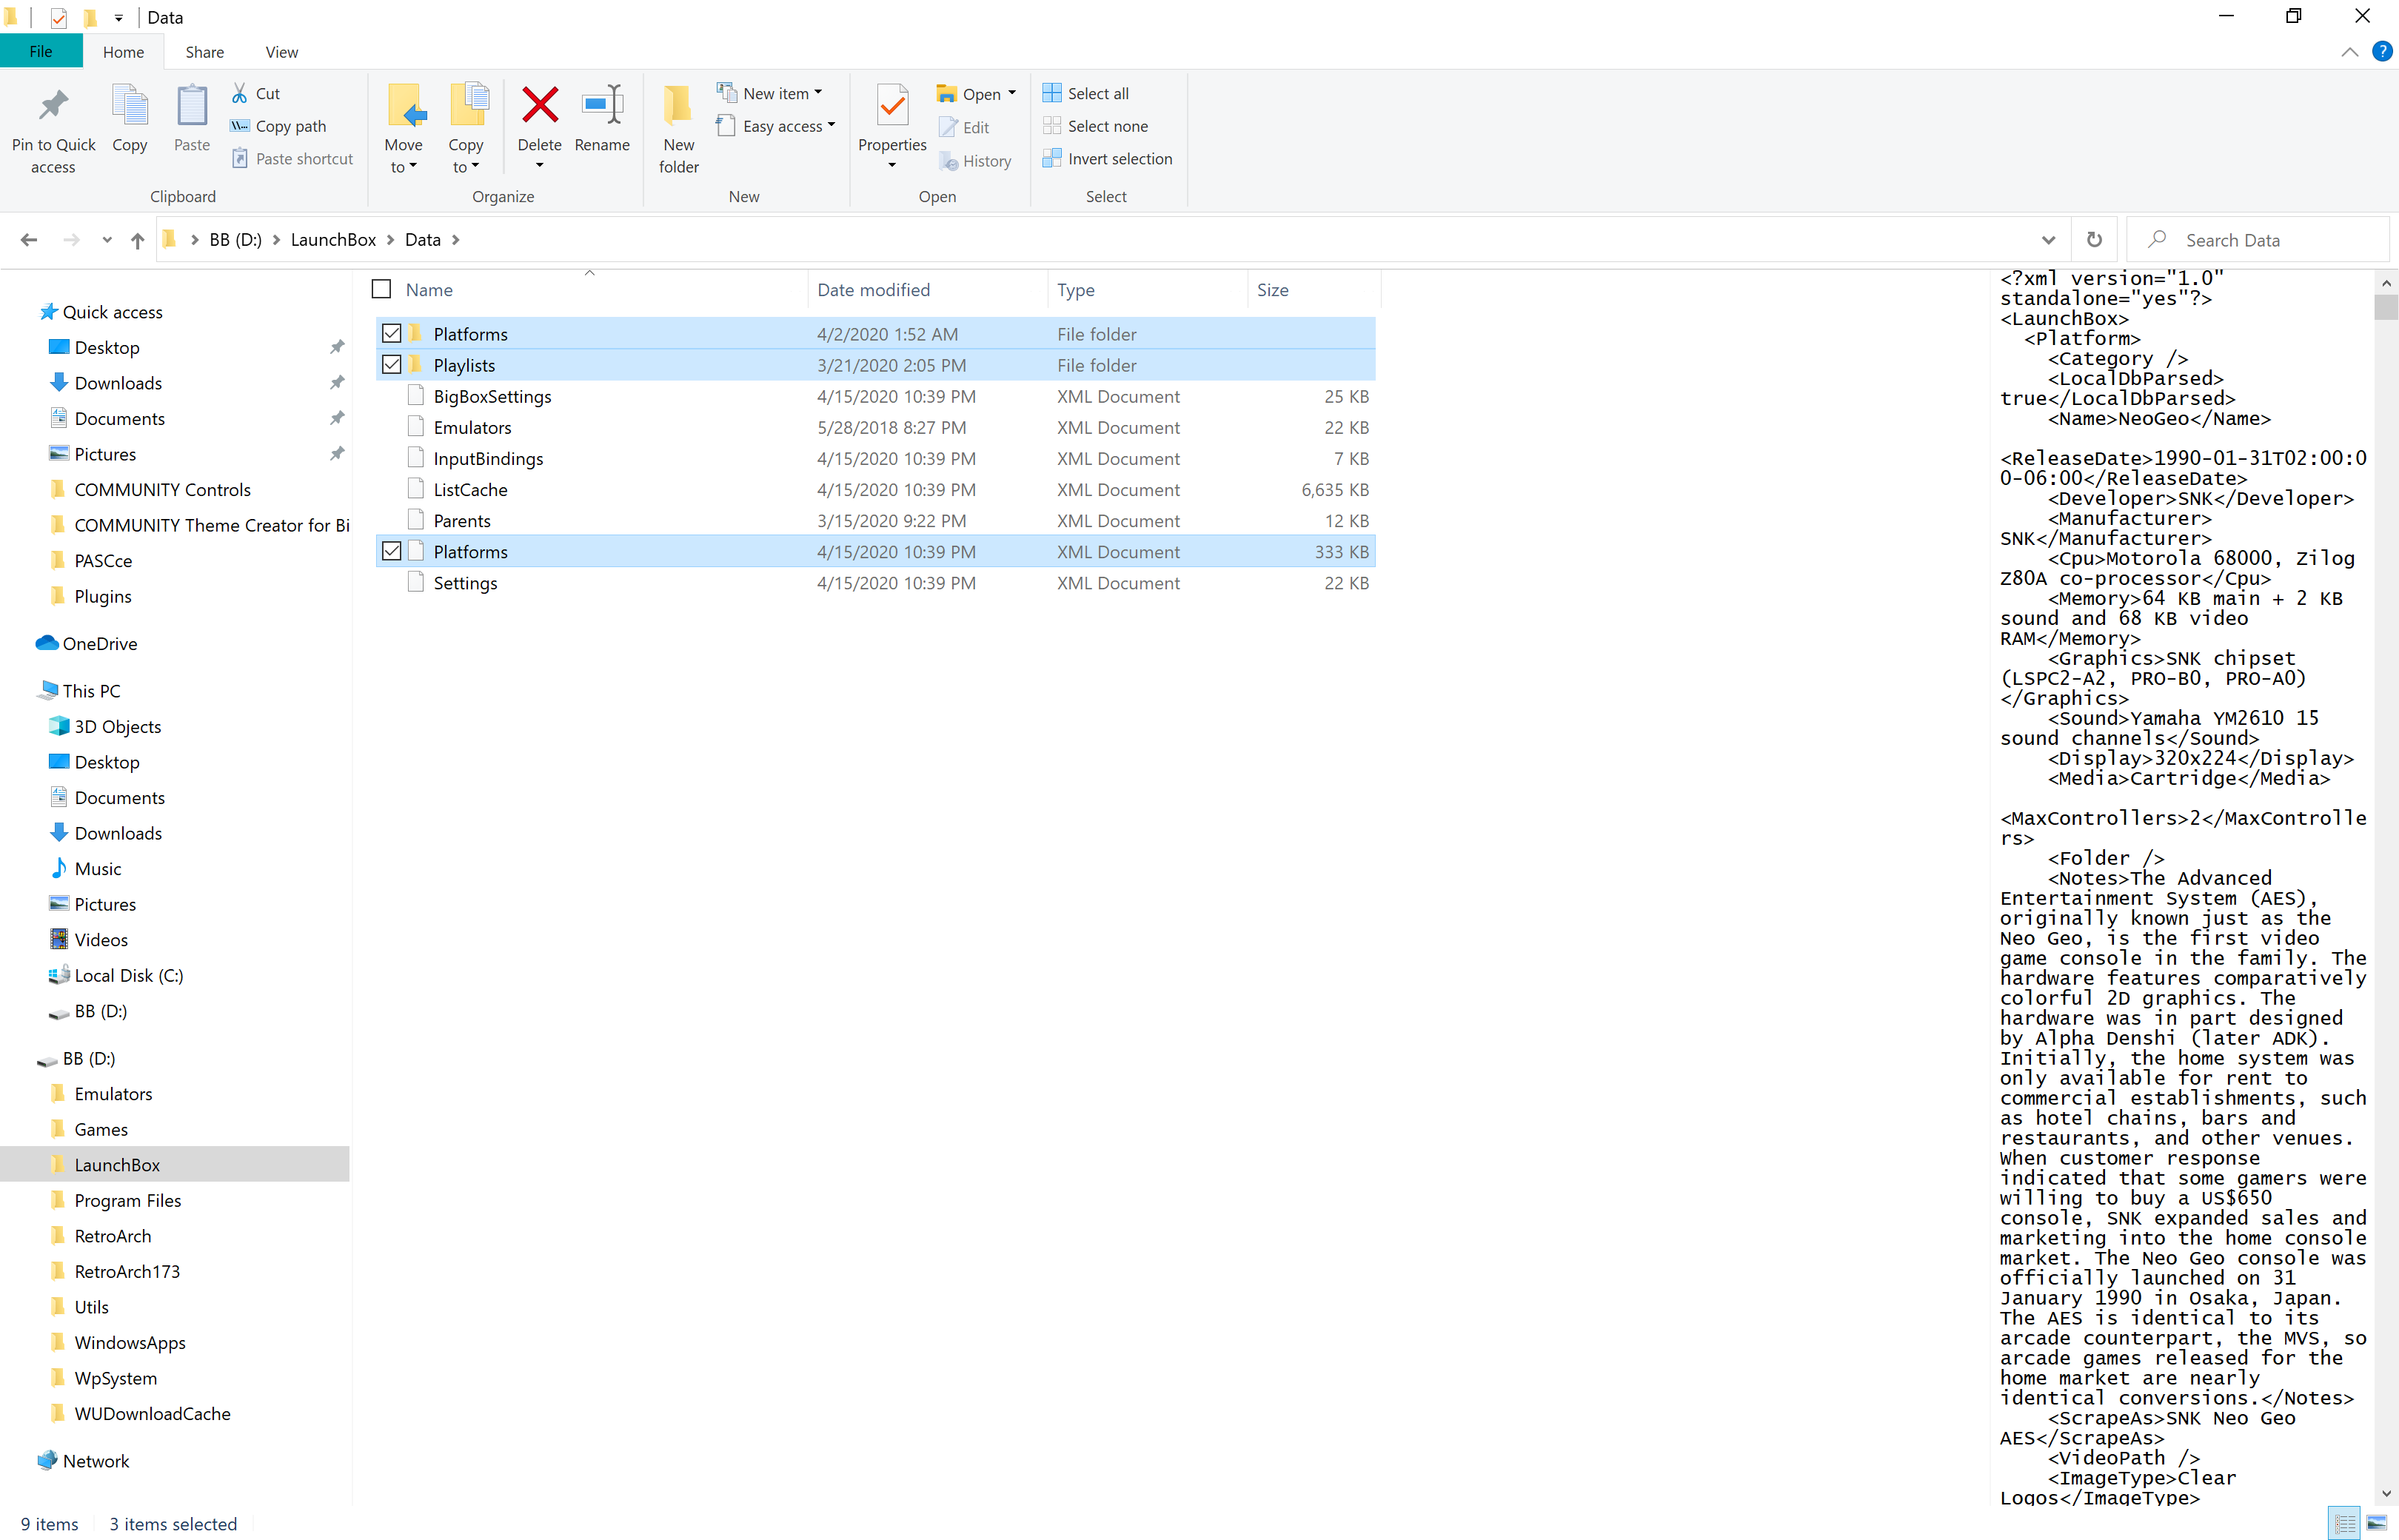Switch to the View ribbon tab
The height and width of the screenshot is (1540, 2399).
tap(281, 52)
